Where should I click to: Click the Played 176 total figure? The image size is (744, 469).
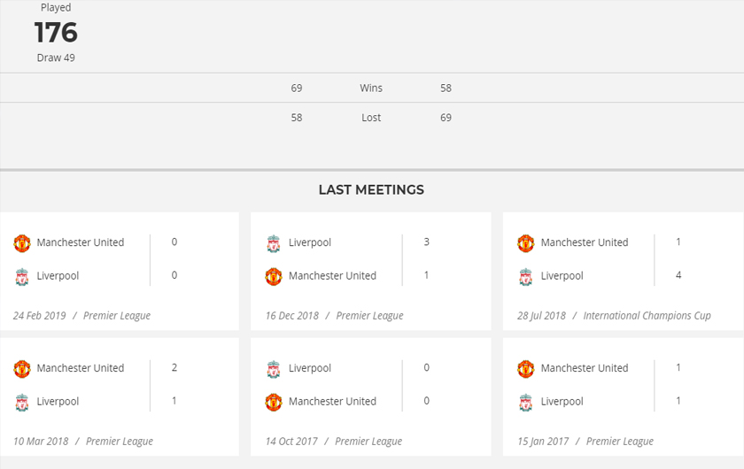pos(56,33)
